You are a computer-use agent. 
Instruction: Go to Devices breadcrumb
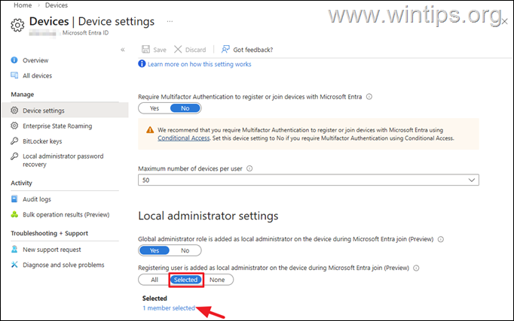[x=57, y=5]
